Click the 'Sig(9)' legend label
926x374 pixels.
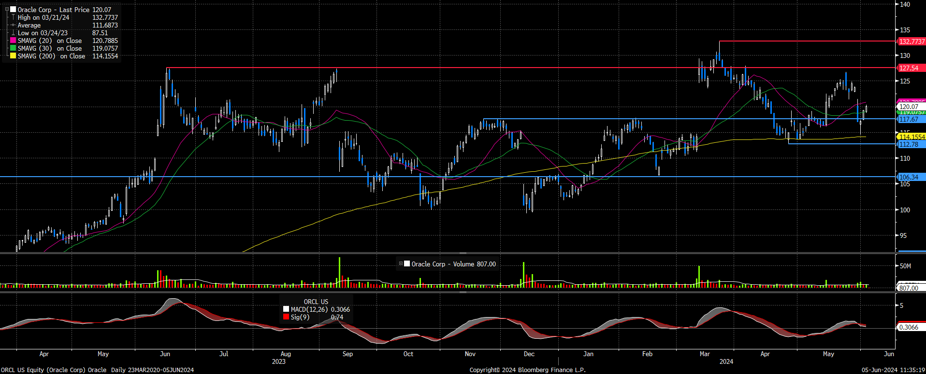coord(300,317)
